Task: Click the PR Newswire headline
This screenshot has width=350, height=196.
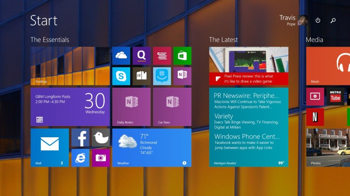Action: (246, 96)
